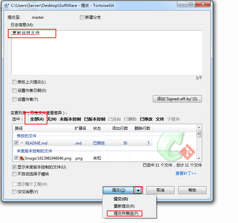Enable 仅仅消息(Y) checkbox

click(14, 192)
